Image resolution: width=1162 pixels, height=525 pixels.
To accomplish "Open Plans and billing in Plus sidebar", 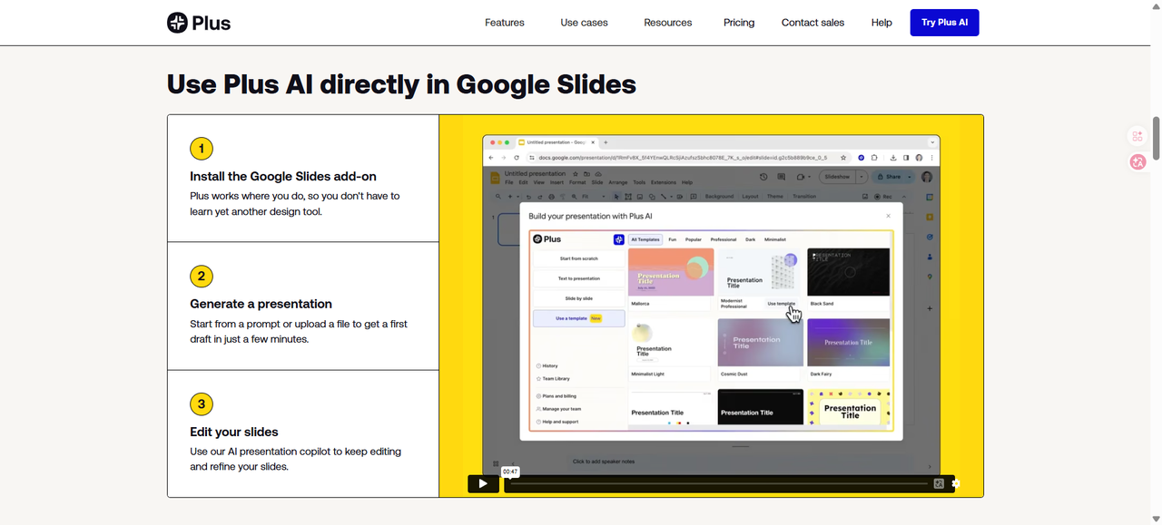I will (x=556, y=396).
